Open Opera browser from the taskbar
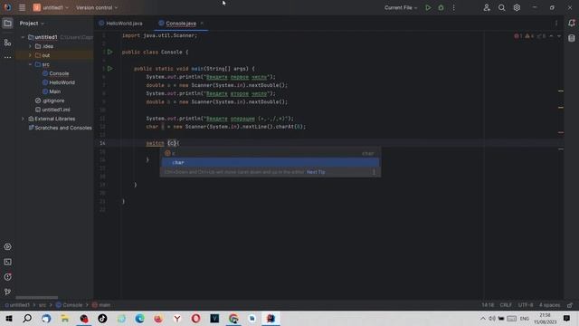The image size is (579, 326). tap(195, 319)
